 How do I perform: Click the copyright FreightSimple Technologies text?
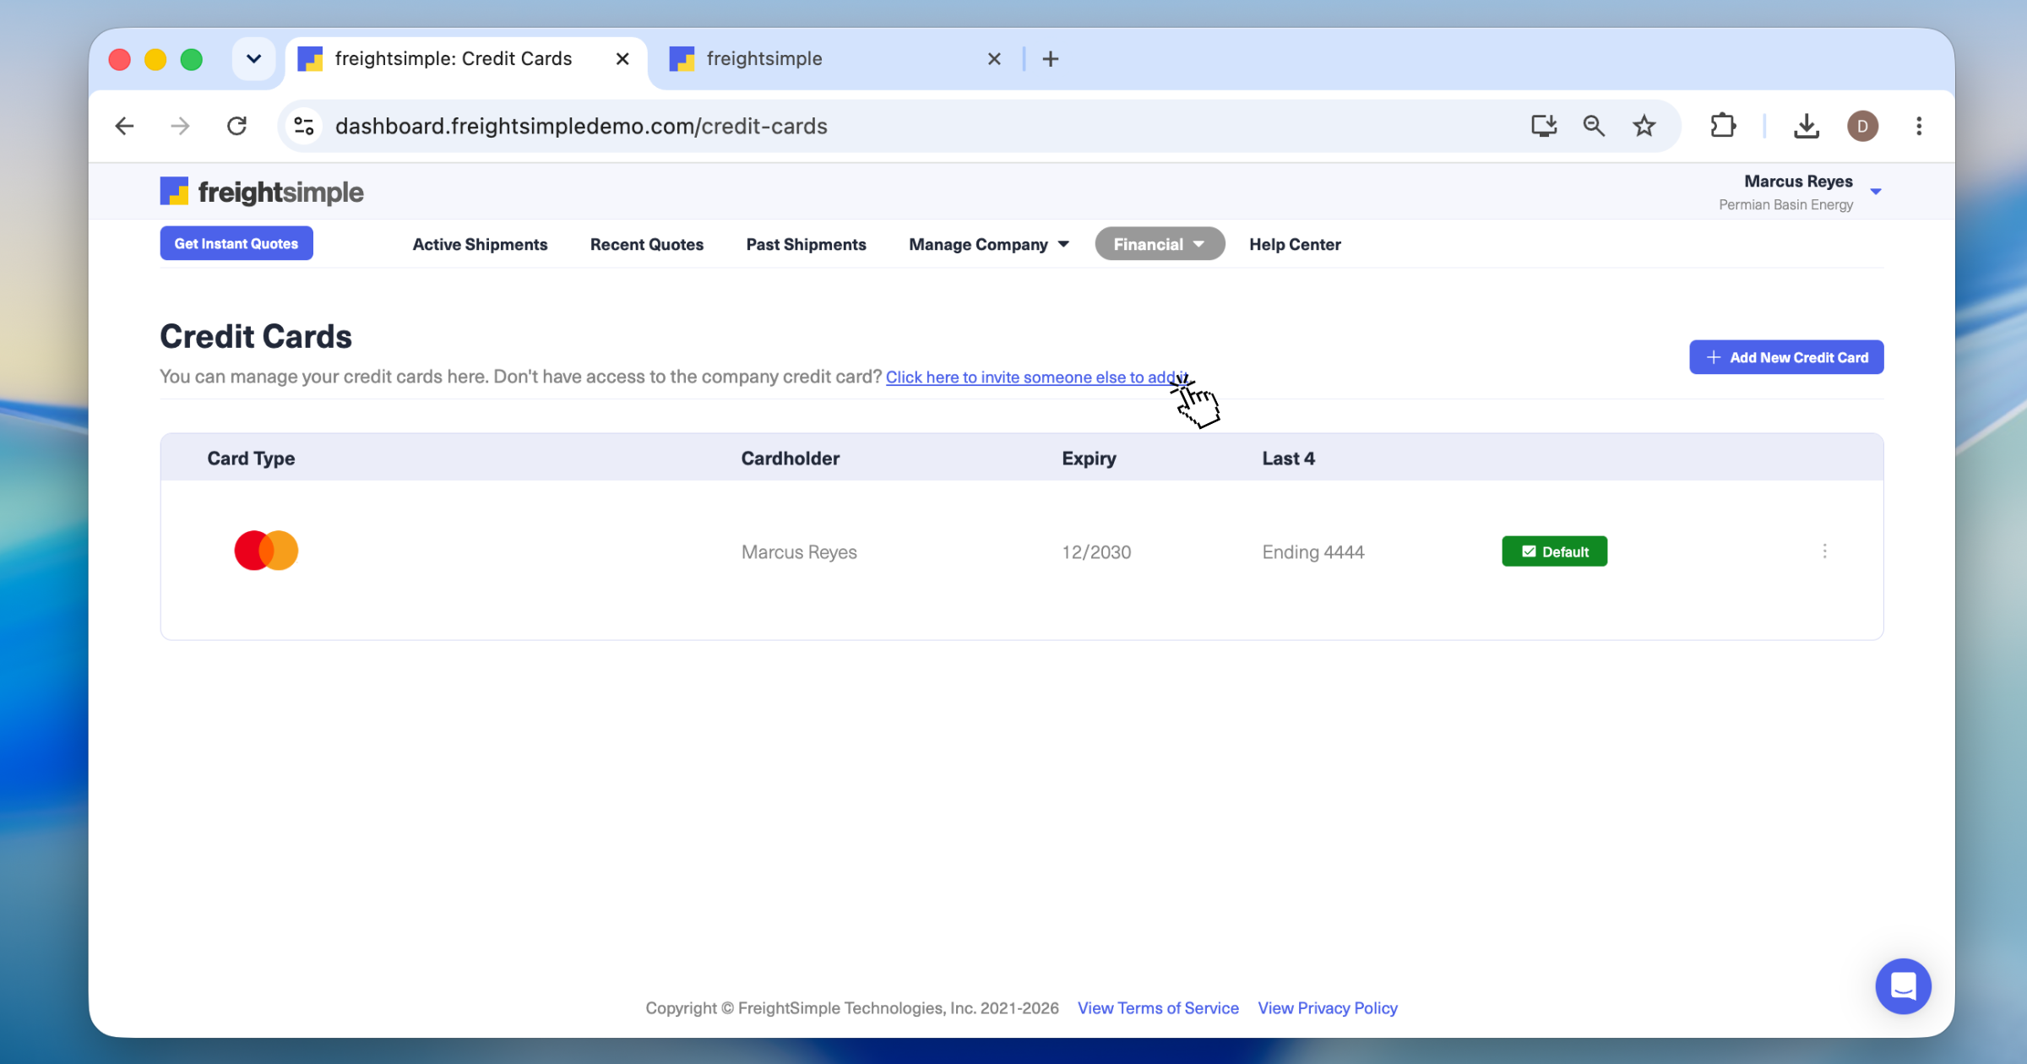[852, 1007]
